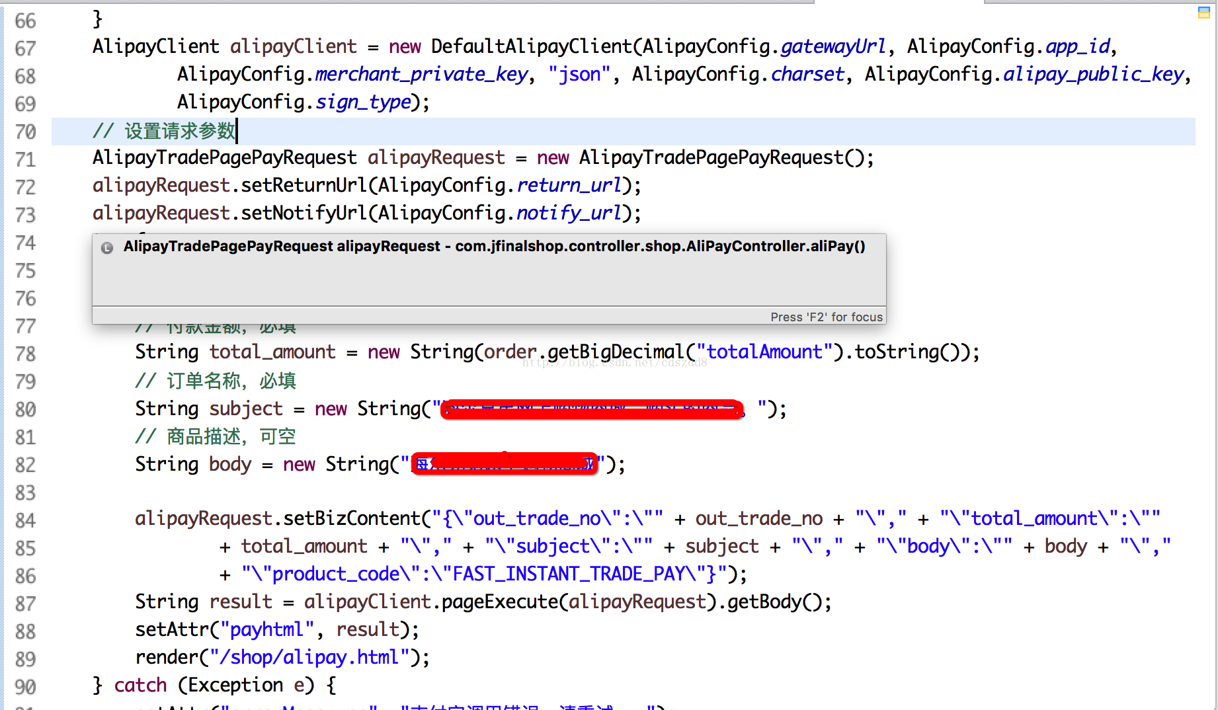Click sign_type on line 69

click(364, 102)
